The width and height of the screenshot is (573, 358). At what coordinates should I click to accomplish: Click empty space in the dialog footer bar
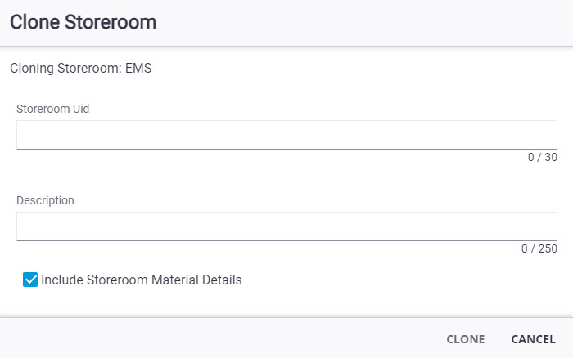click(x=205, y=338)
